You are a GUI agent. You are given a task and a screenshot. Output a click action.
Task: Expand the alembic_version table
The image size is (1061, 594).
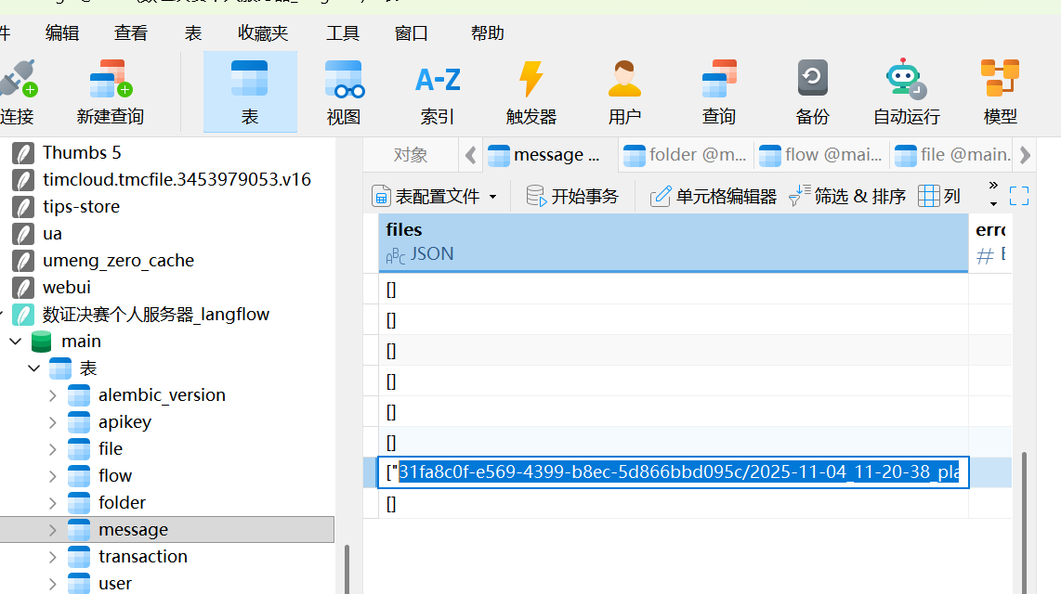[x=53, y=395]
